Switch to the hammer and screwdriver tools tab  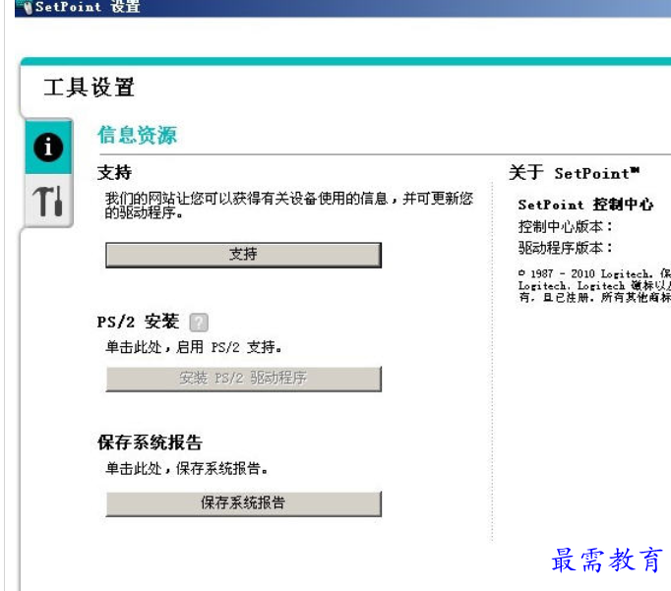pos(48,201)
